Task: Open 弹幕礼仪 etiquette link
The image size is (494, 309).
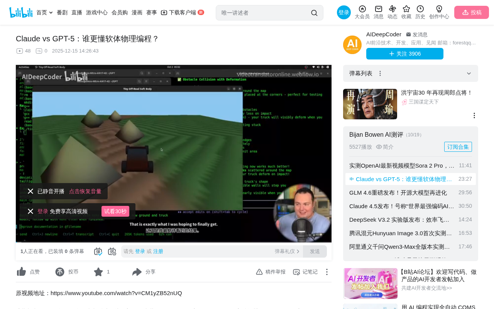Action: click(287, 251)
